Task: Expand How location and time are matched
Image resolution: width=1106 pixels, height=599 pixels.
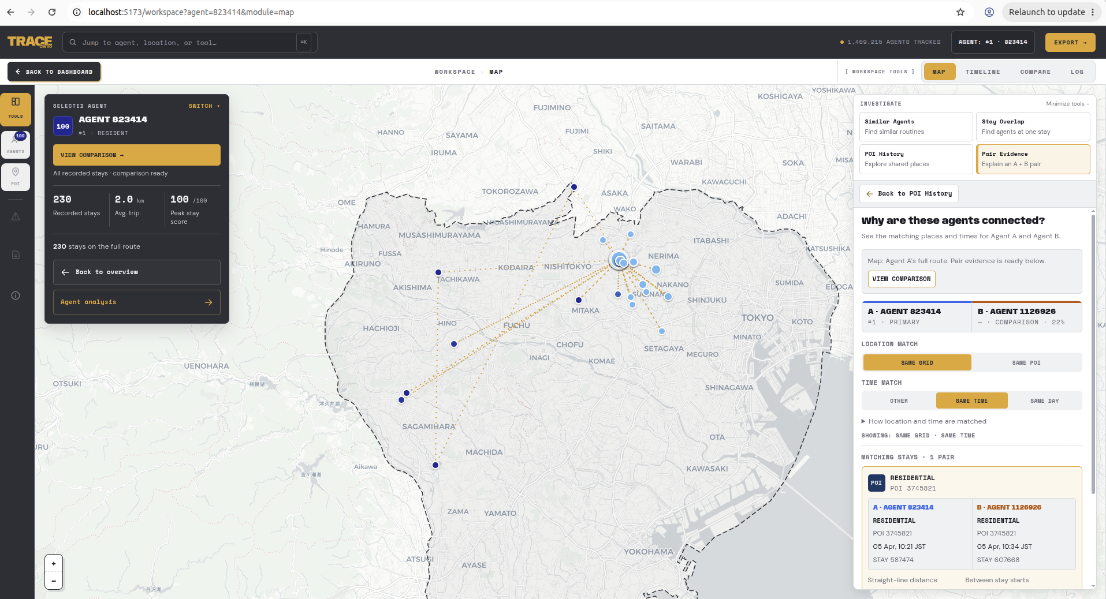Action: point(924,422)
